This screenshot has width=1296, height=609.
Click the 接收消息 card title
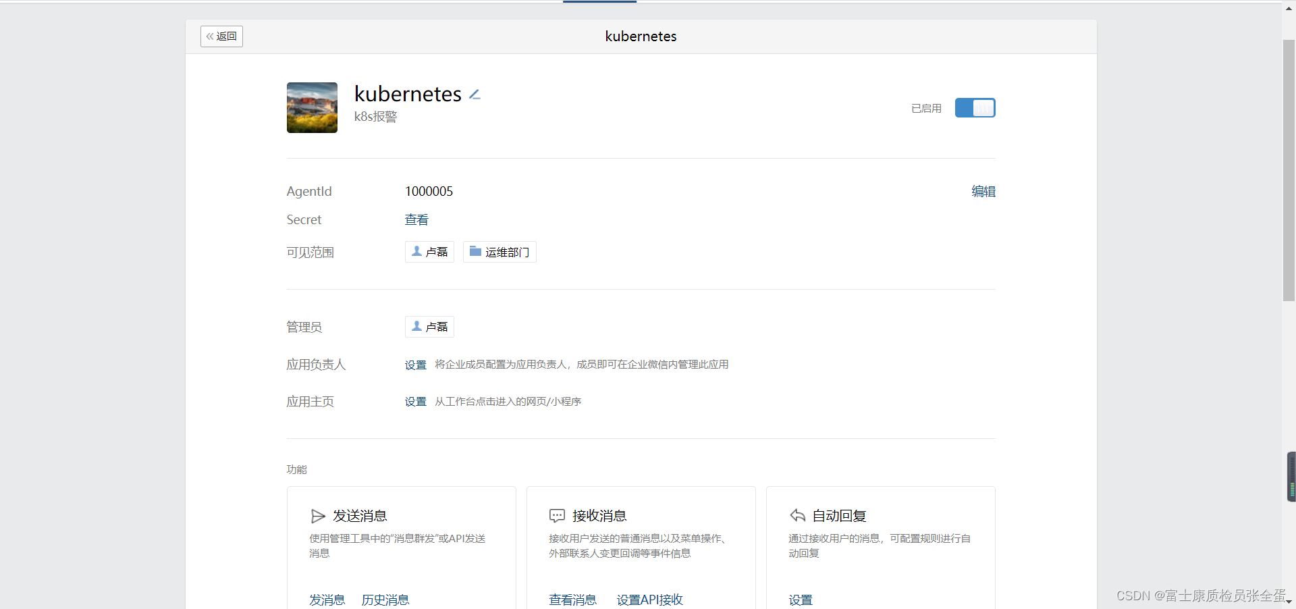(x=599, y=517)
